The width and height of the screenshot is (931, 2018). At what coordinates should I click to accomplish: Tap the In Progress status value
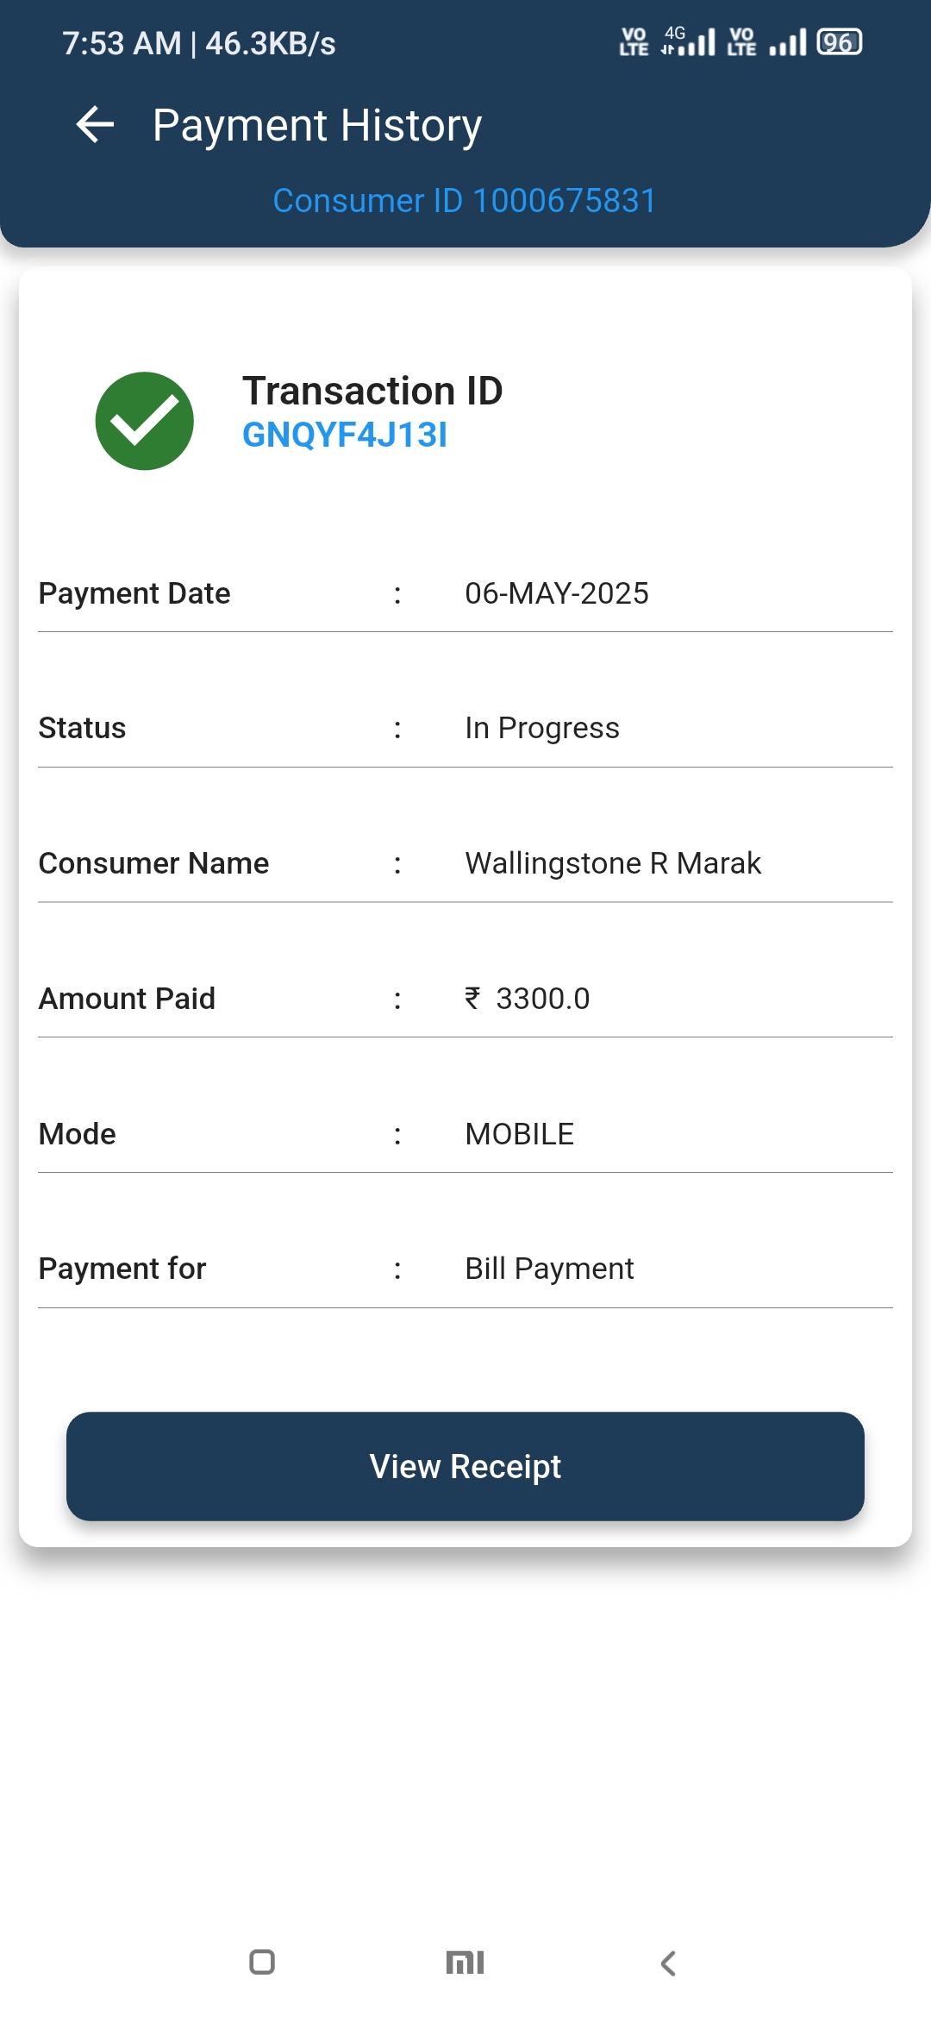542,729
